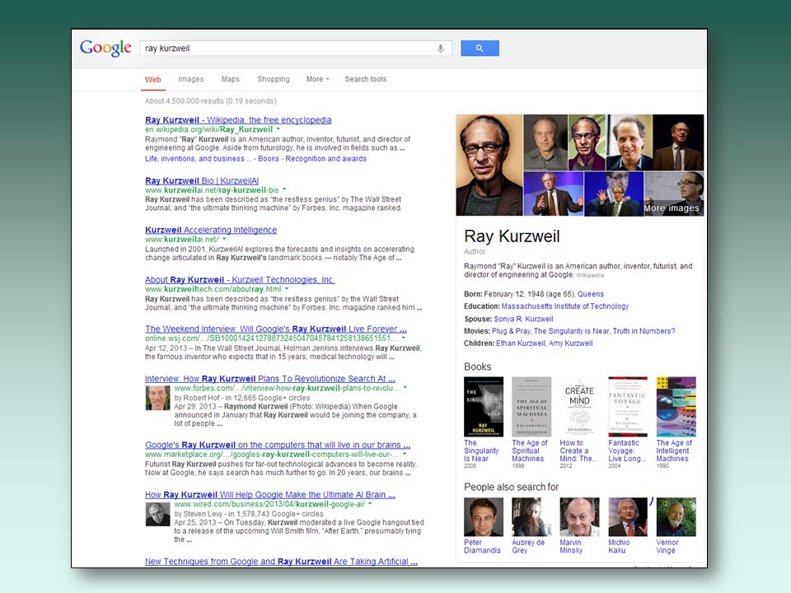Viewport: 791px width, 593px height.
Task: Open marketplace.org computers in our brains result
Action: [278, 445]
